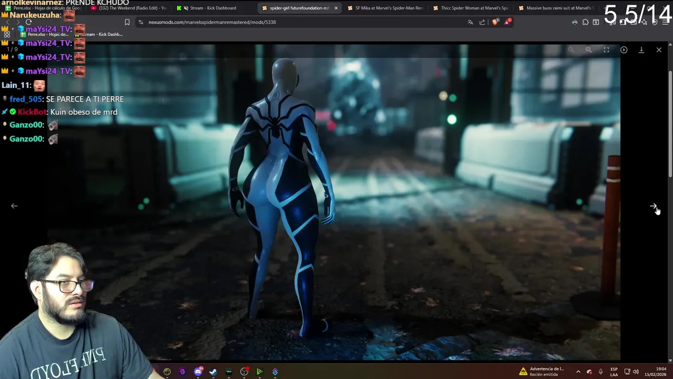This screenshot has height=379, width=673.
Task: Open the purple circle app in taskbar
Action: point(182,372)
